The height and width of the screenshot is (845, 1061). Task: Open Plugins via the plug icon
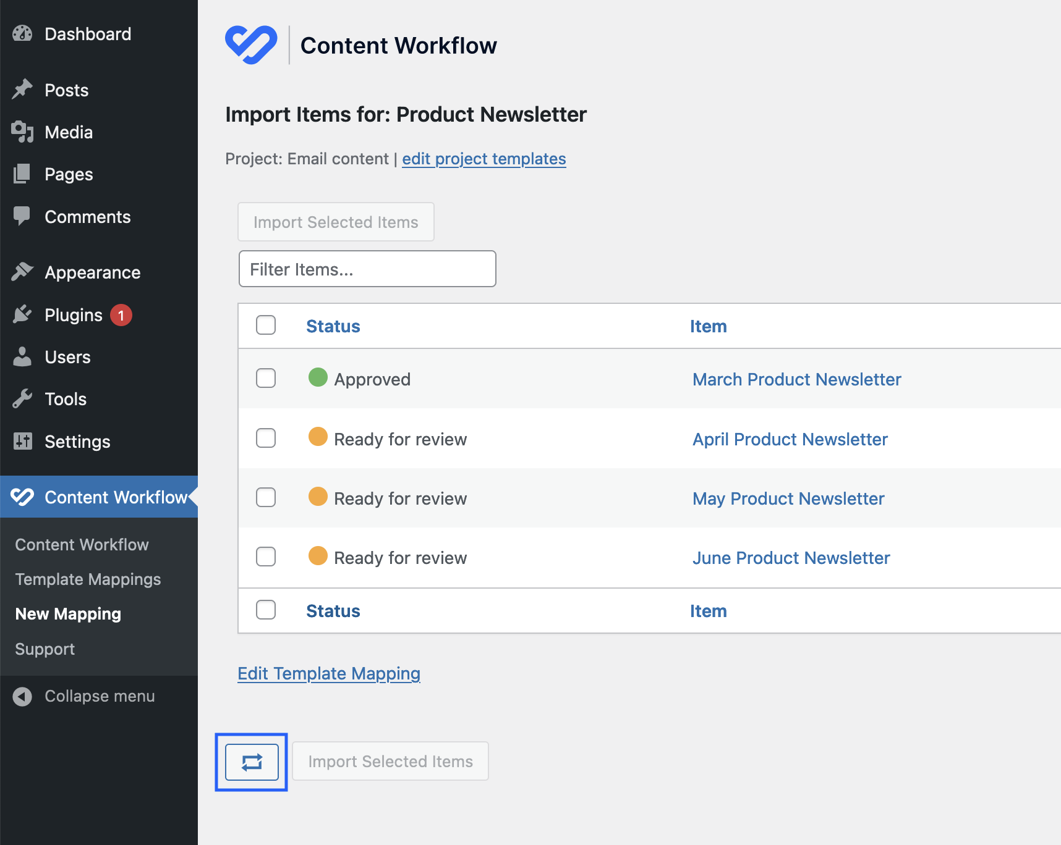click(22, 314)
